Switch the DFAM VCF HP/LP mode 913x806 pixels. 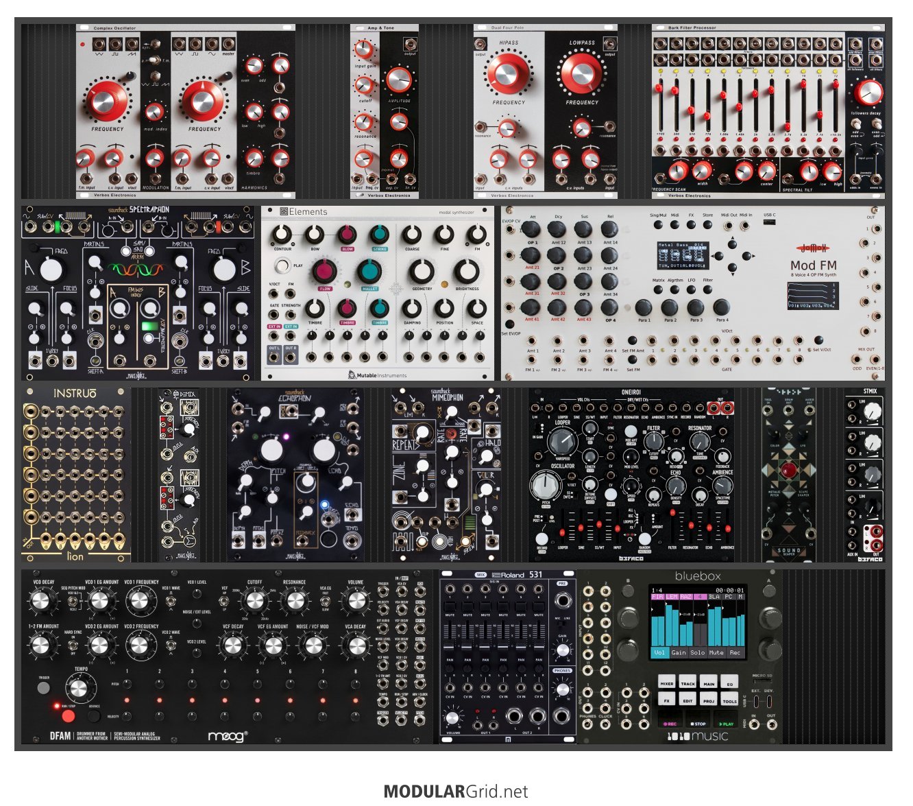(x=225, y=602)
